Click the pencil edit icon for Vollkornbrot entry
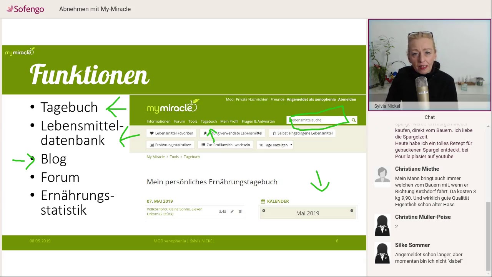 (232, 212)
